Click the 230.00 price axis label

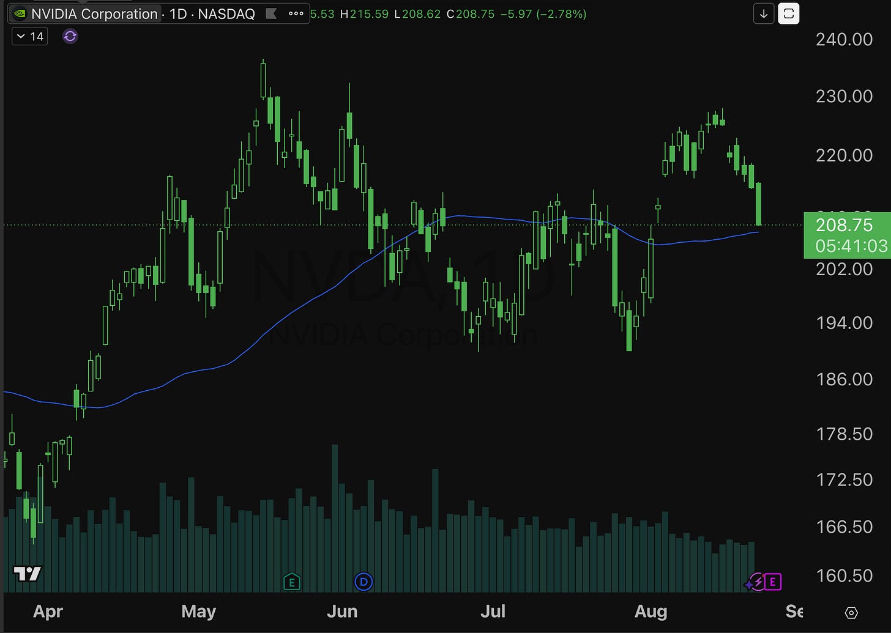pyautogui.click(x=844, y=96)
